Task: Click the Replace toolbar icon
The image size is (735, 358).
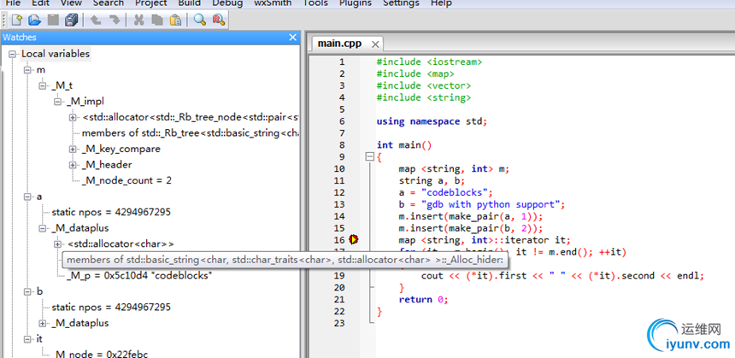Action: 219,20
